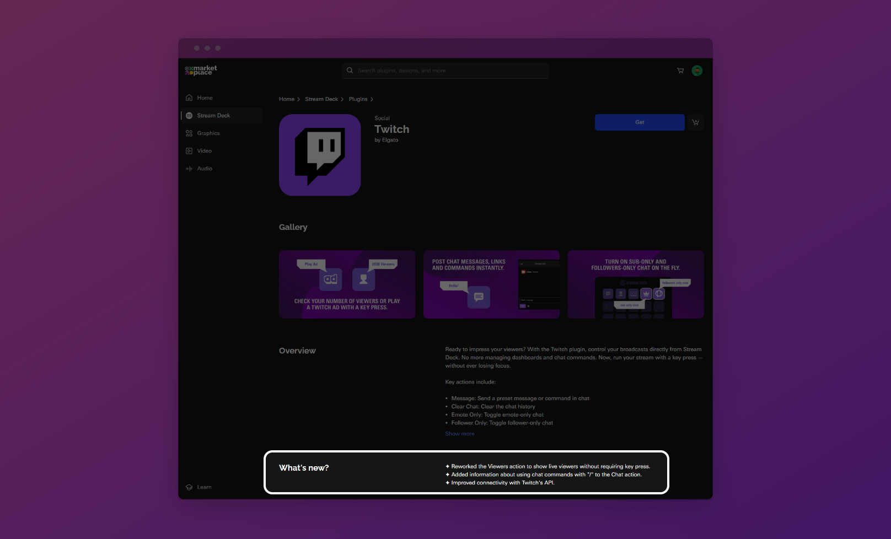
Task: Open the viewers and Play Ad gallery image
Action: click(347, 284)
